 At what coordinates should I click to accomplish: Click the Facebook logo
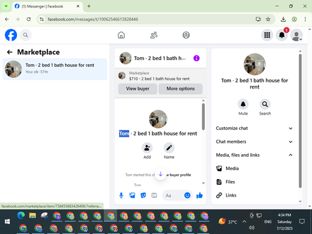[x=11, y=35]
